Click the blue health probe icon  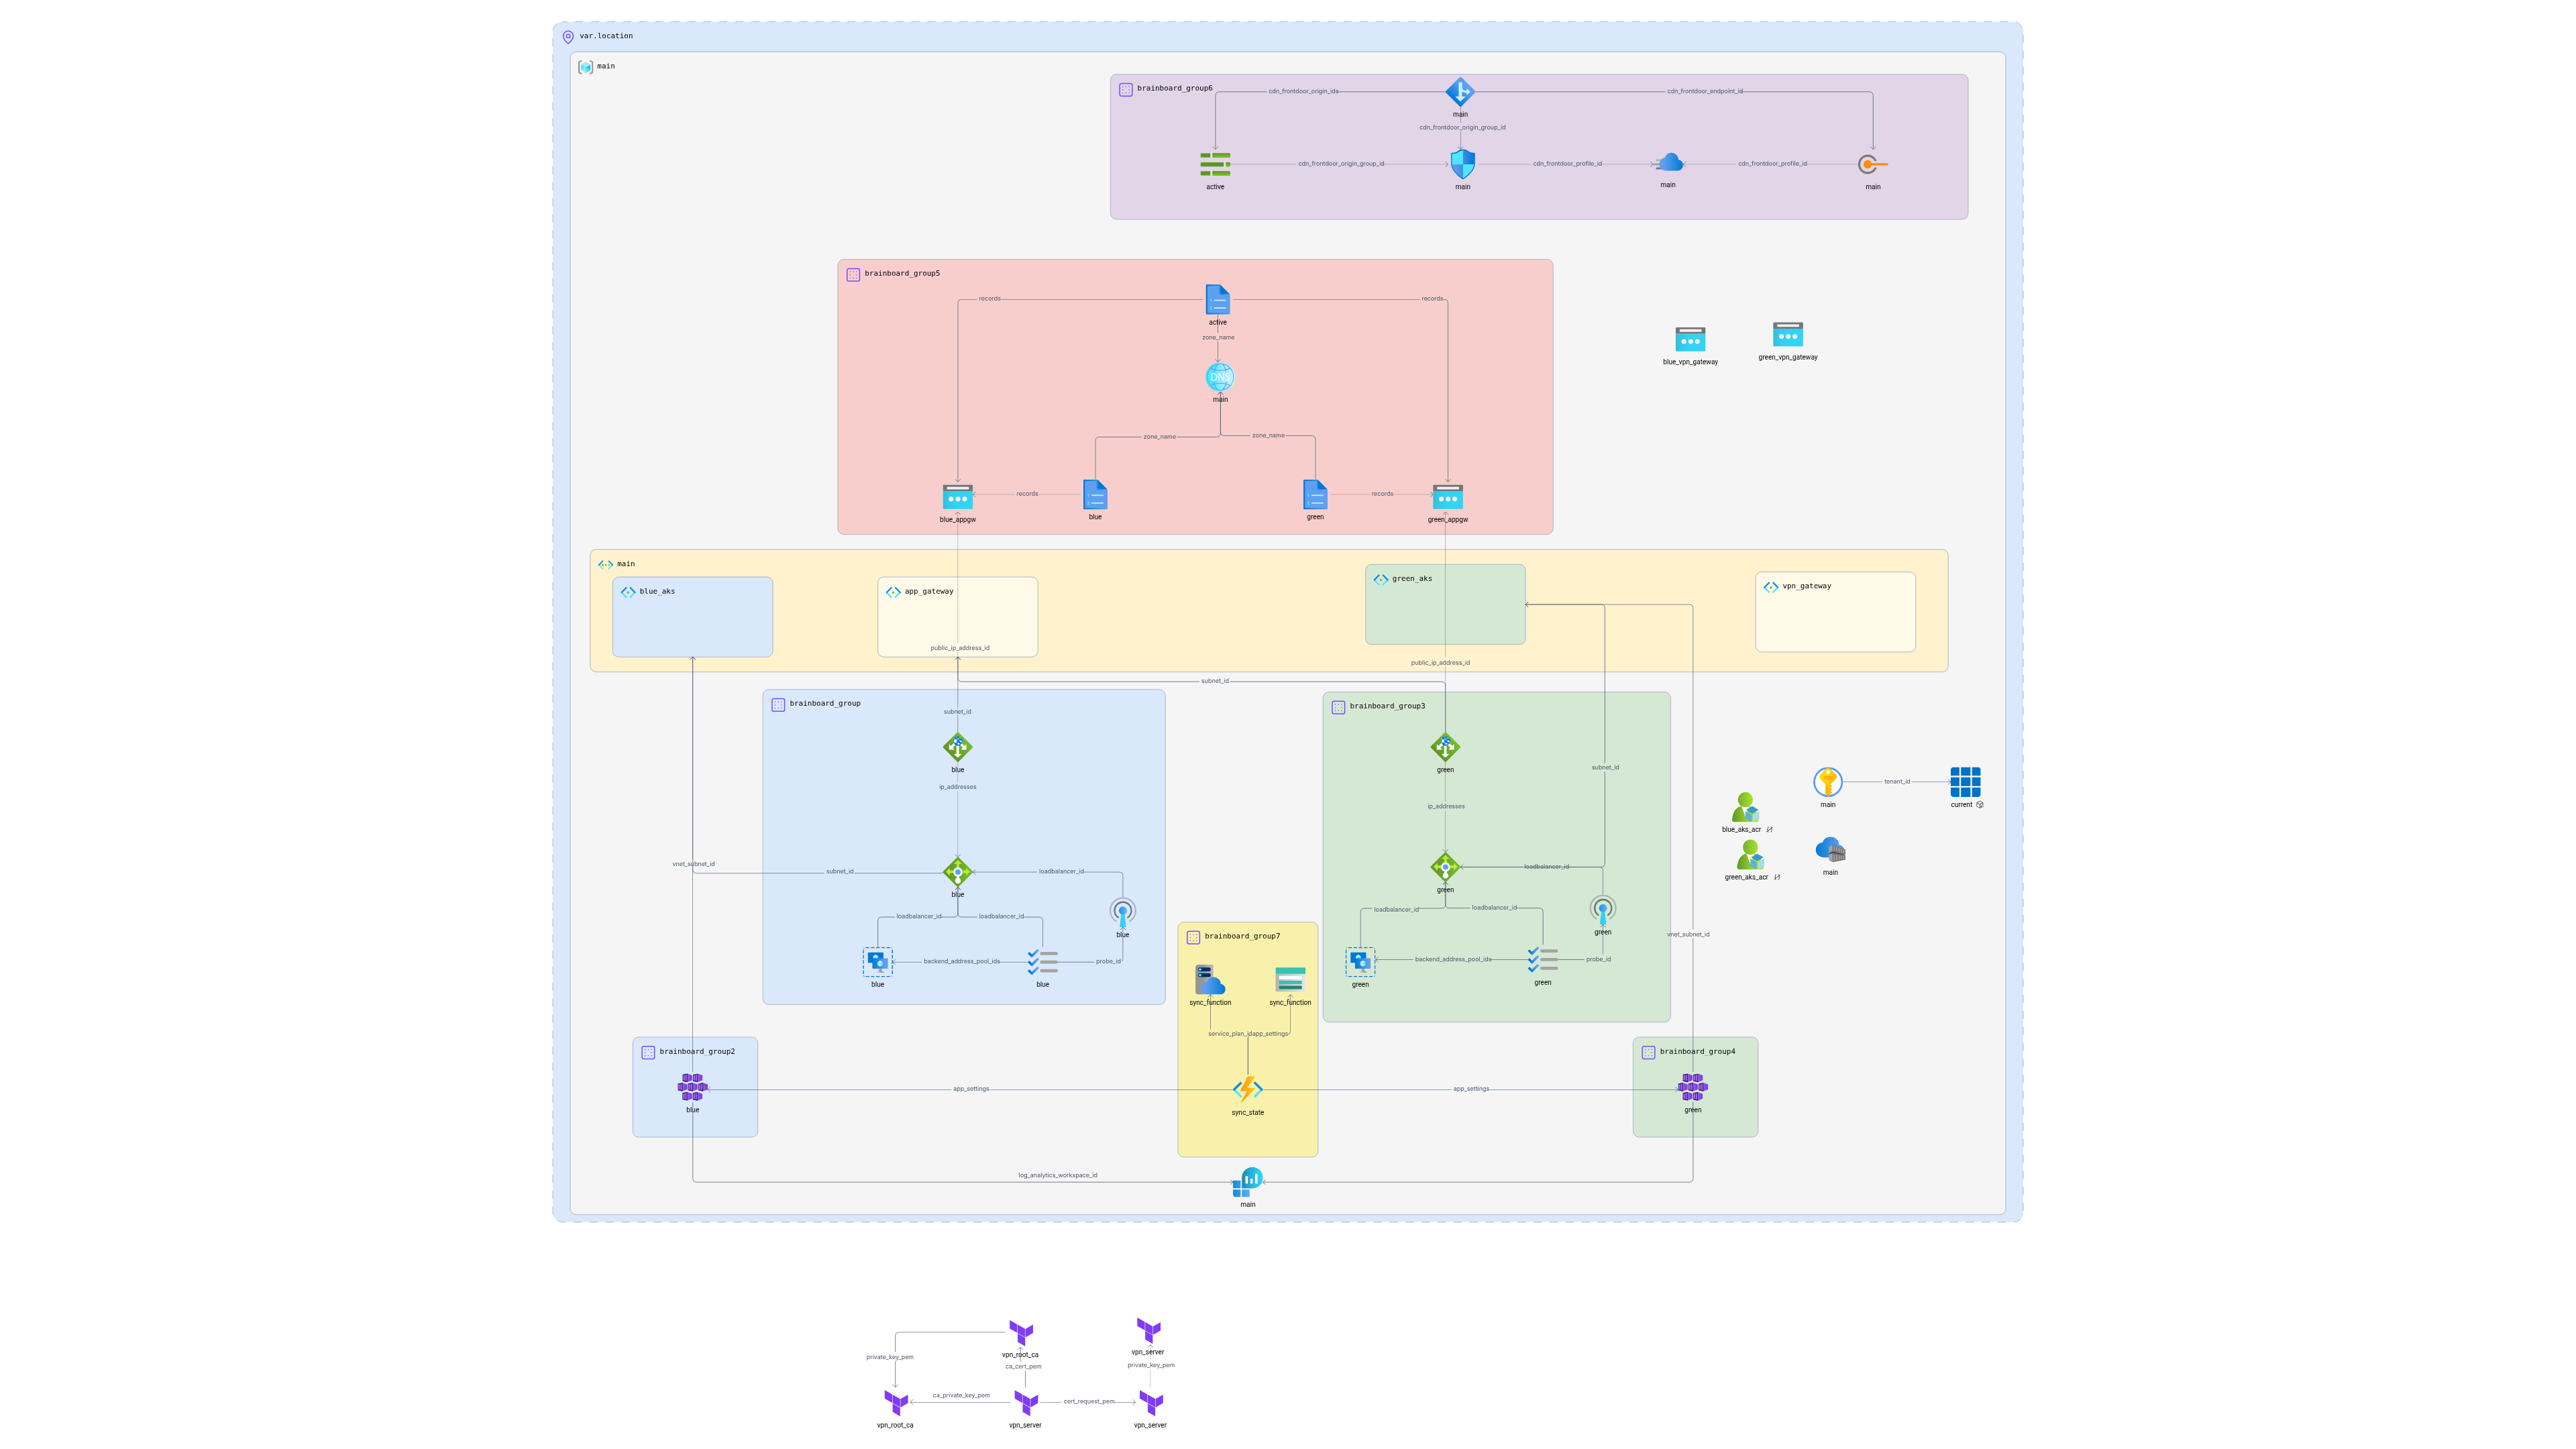click(x=1122, y=912)
